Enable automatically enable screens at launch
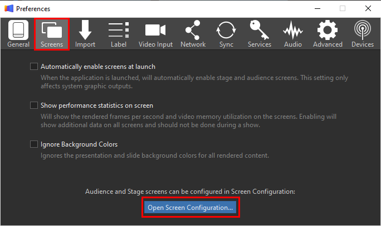Image resolution: width=381 pixels, height=226 pixels. [34, 67]
